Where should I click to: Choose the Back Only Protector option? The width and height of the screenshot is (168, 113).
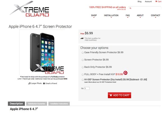83,67
